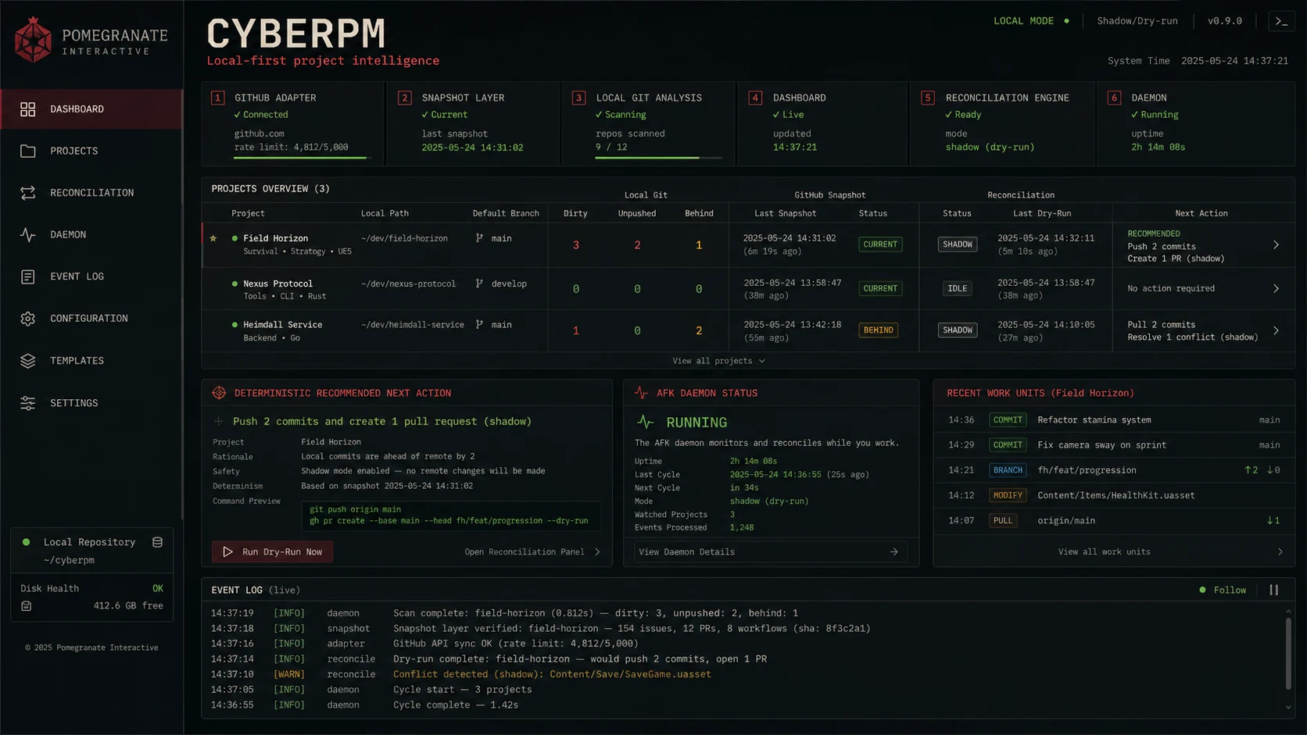This screenshot has width=1307, height=735.
Task: Click the event log scroll-down arrow
Action: (x=1288, y=708)
